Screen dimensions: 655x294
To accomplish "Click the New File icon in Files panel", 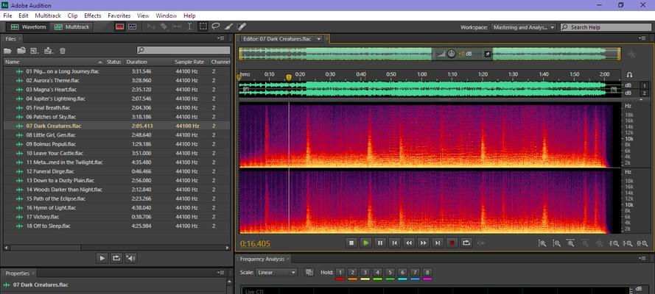I will (35, 51).
